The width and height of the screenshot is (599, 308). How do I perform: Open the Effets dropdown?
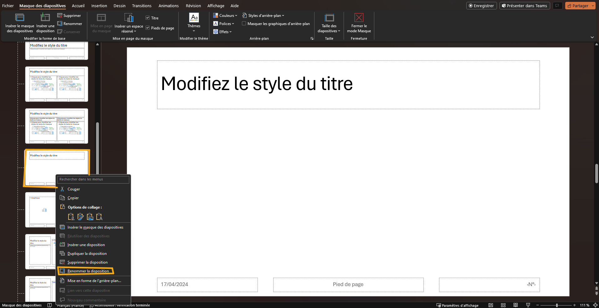pyautogui.click(x=223, y=32)
